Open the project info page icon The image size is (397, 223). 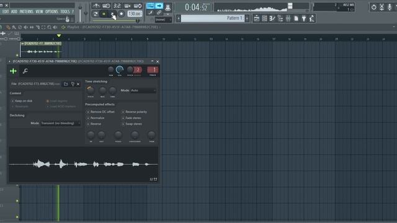pyautogui.click(x=296, y=18)
